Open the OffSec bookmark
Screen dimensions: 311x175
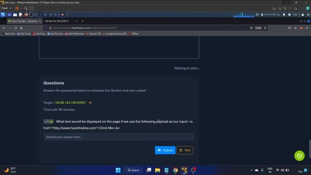(x=134, y=34)
